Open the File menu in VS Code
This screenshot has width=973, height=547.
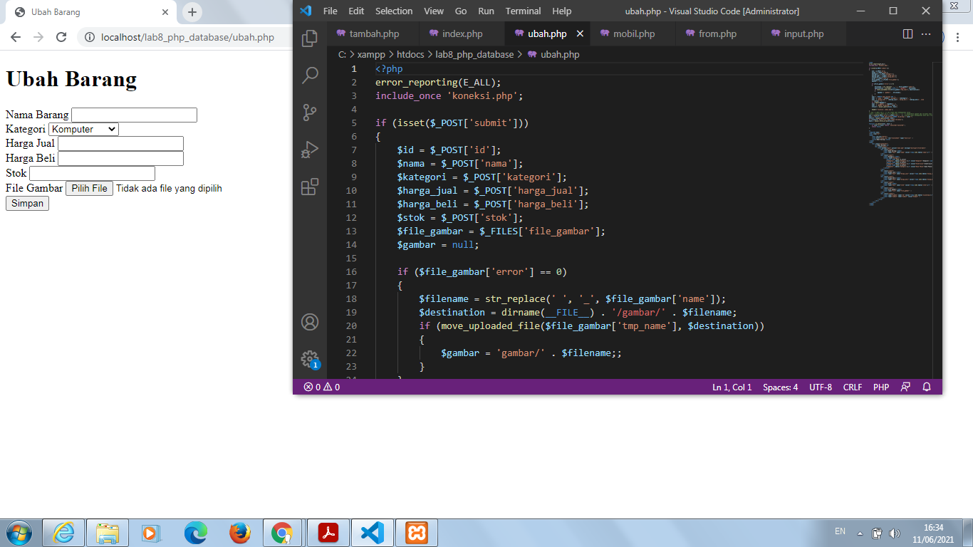tap(331, 11)
